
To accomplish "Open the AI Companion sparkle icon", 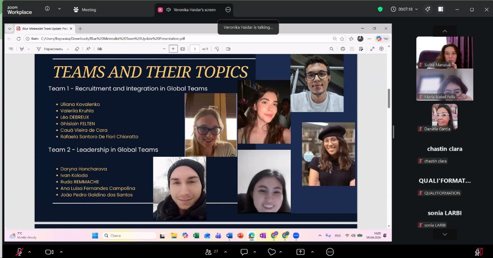I will pos(428,9).
